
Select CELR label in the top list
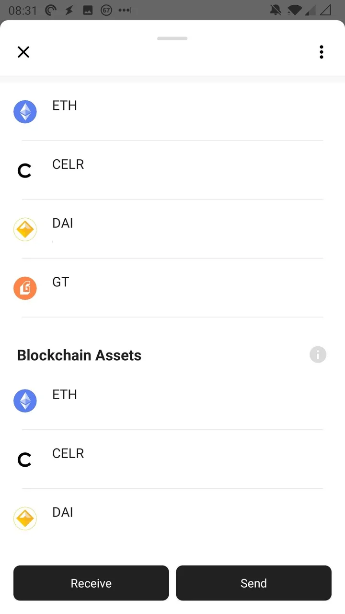pos(68,165)
